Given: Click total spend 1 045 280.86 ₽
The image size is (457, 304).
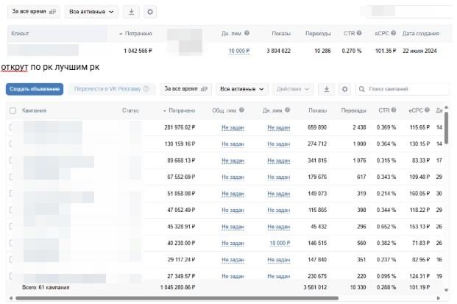Looking at the screenshot, I should (x=177, y=287).
